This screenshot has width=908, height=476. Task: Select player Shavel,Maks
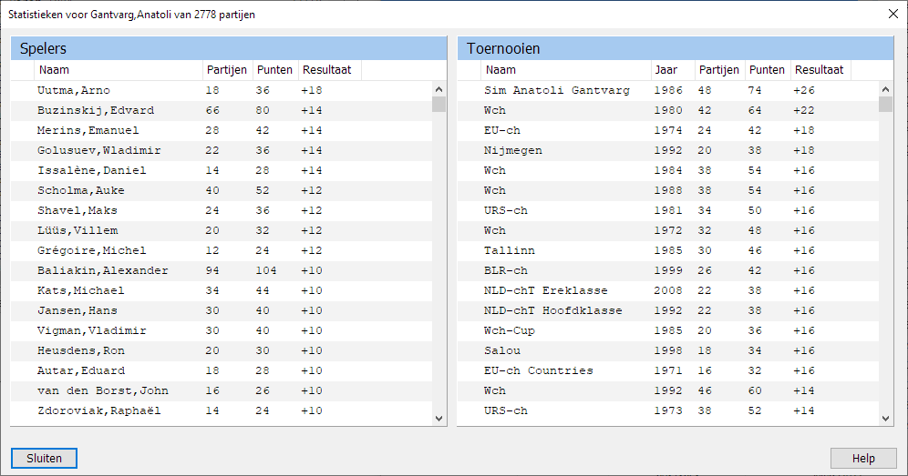pos(222,210)
